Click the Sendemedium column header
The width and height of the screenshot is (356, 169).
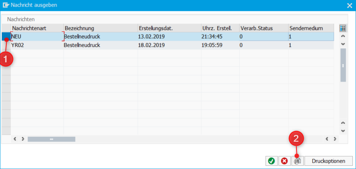311,28
